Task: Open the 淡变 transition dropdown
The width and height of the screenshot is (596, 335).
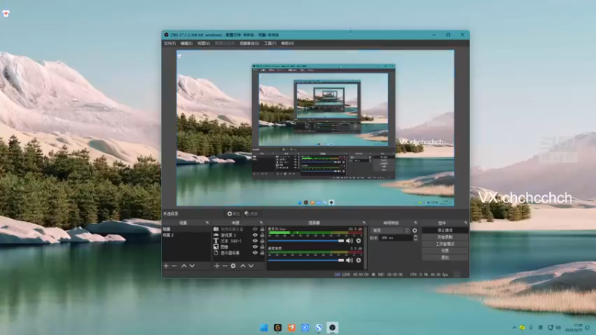Action: click(390, 231)
